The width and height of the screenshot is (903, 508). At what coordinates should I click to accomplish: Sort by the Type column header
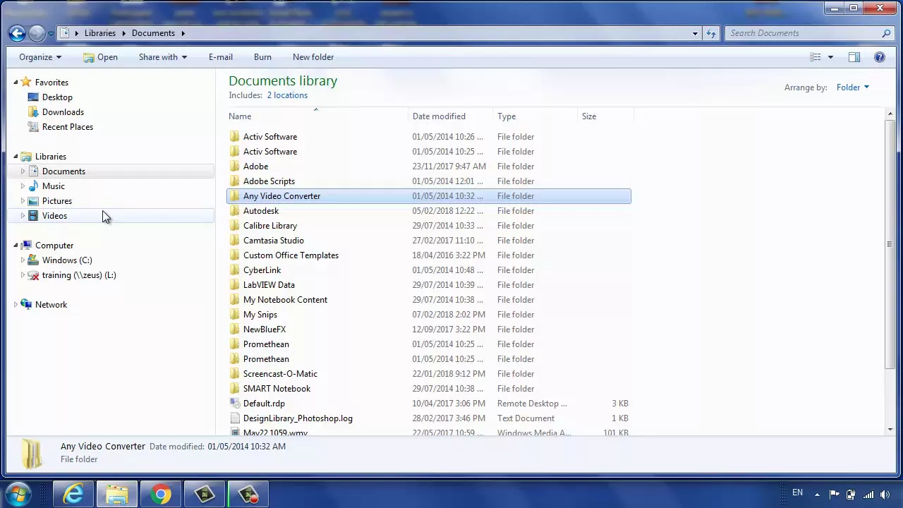(x=535, y=116)
